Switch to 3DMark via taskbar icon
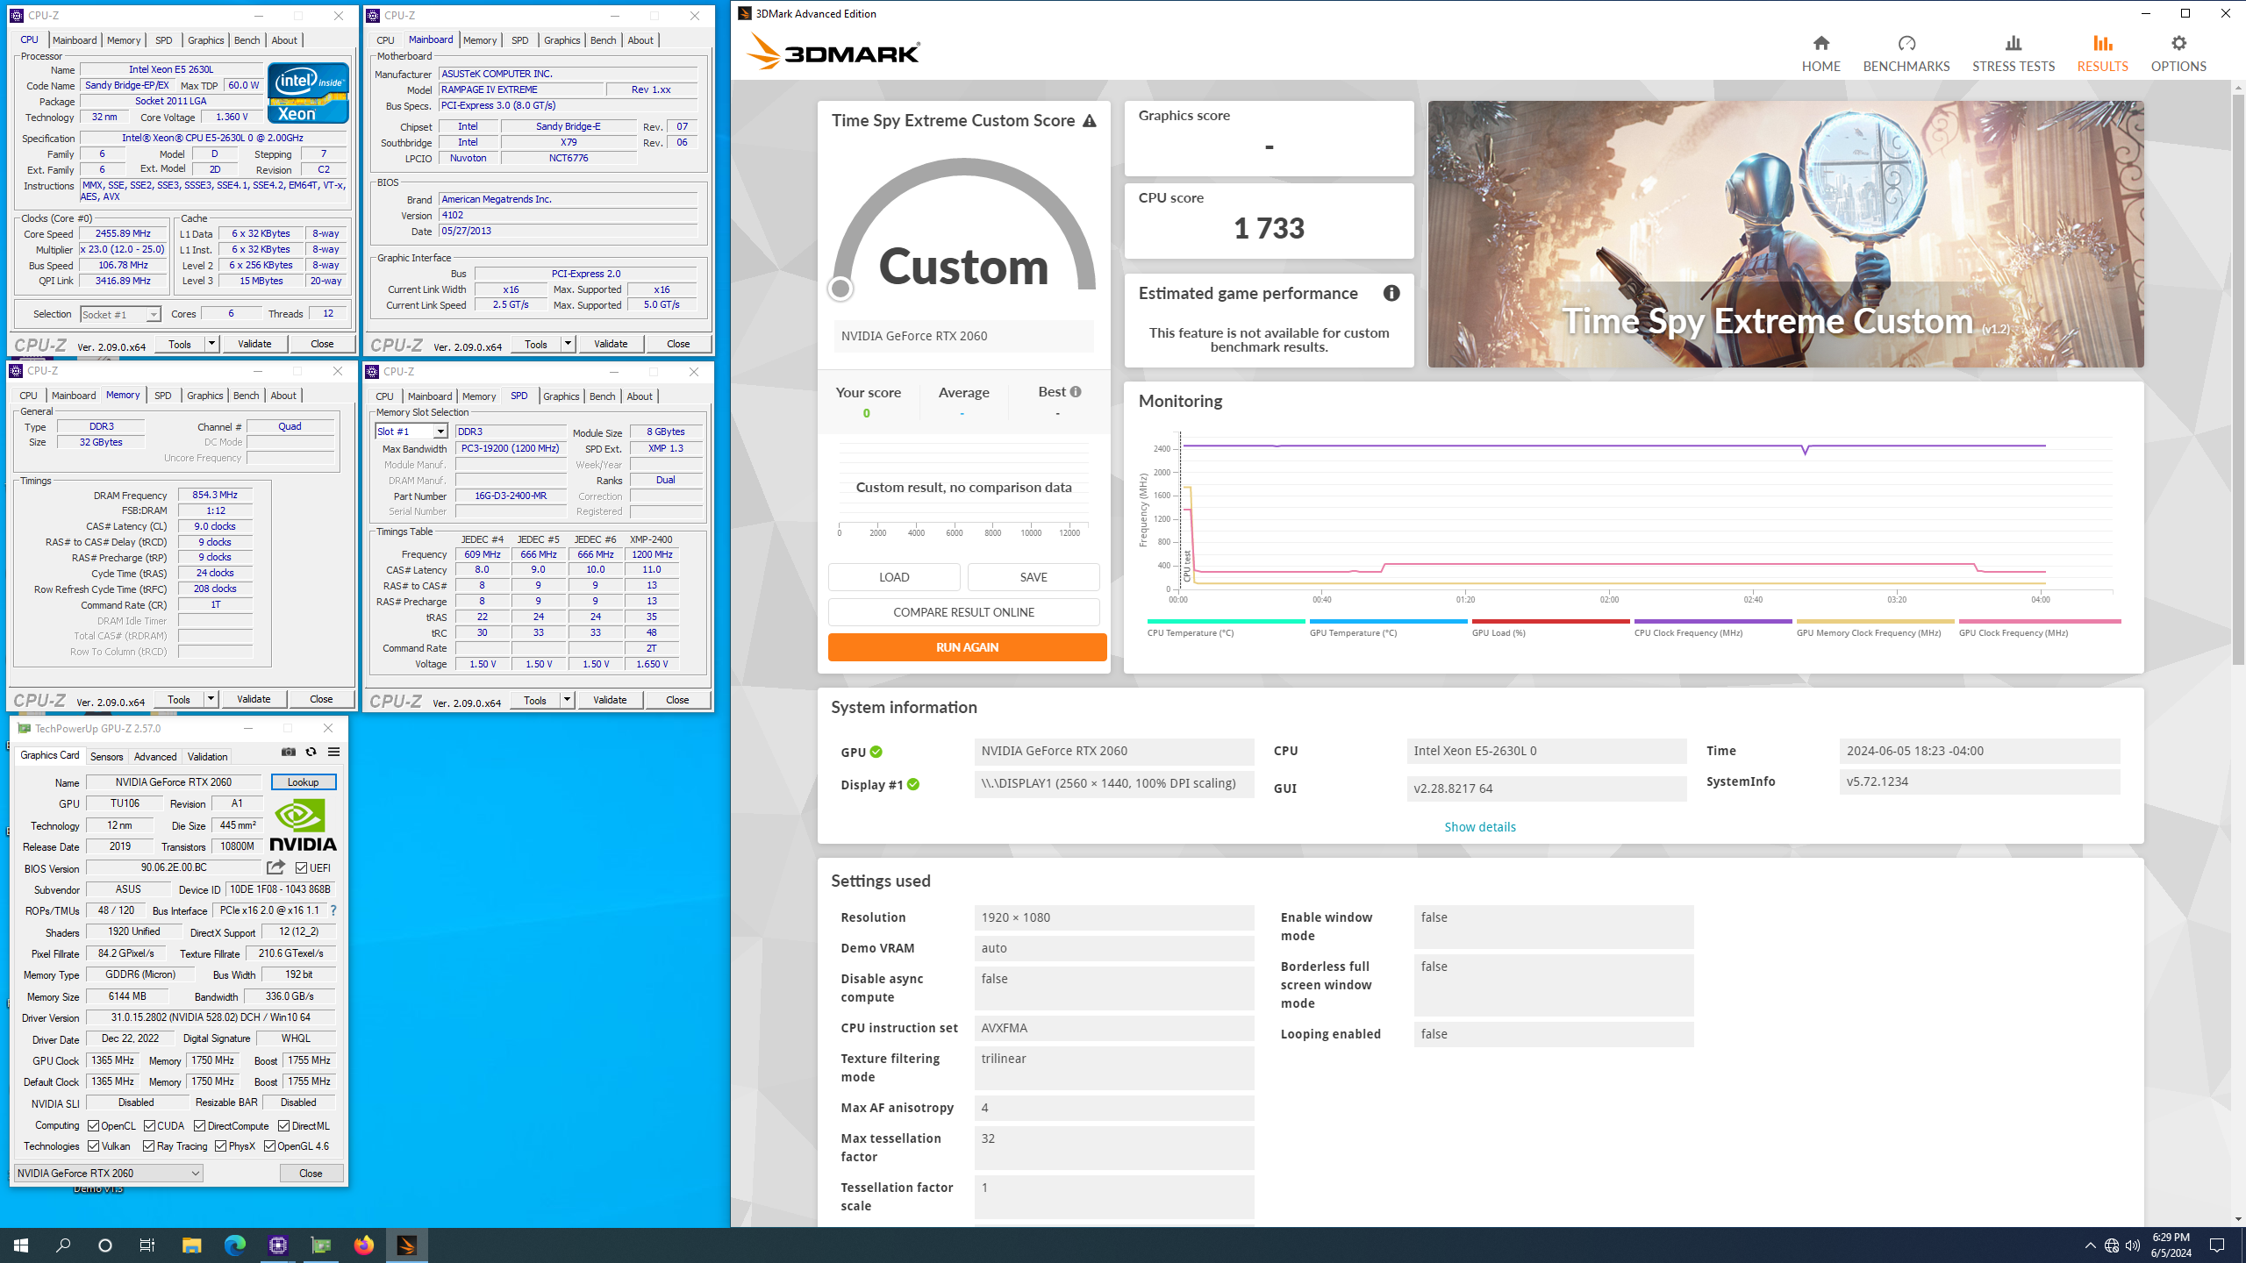Screen dimensions: 2246x1263 point(406,1245)
